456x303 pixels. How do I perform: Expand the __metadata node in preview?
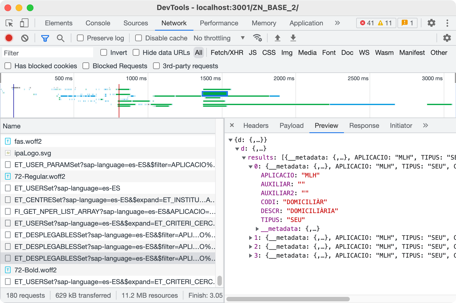pyautogui.click(x=258, y=229)
